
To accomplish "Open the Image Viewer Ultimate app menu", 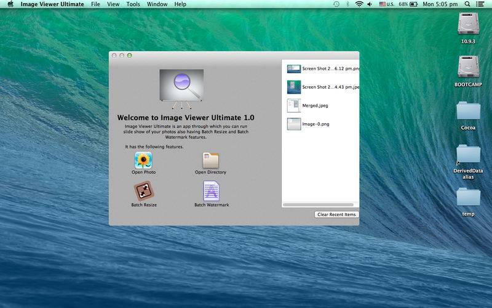I will tap(52, 4).
